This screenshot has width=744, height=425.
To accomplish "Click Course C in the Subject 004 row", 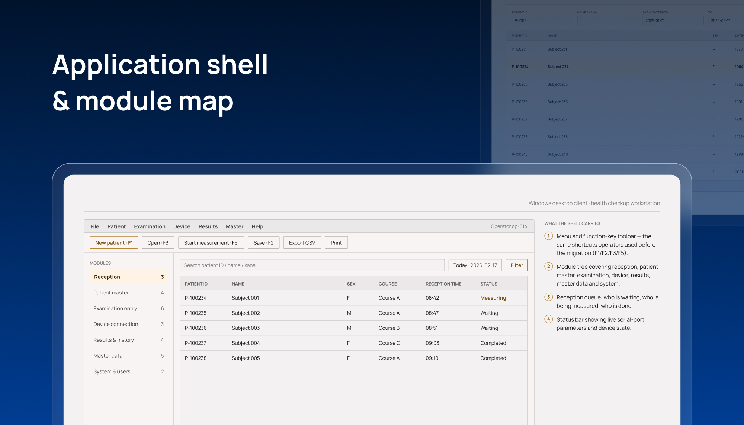I will coord(389,343).
